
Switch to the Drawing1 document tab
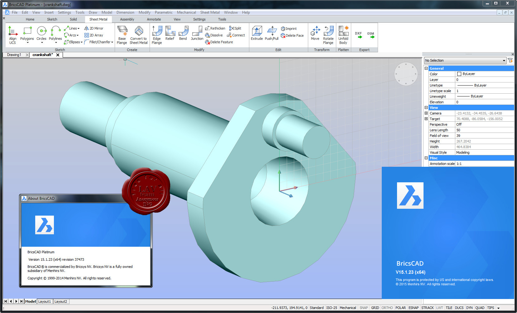14,55
